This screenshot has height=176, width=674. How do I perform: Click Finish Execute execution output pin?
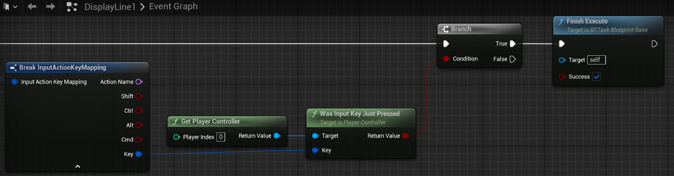(x=654, y=43)
